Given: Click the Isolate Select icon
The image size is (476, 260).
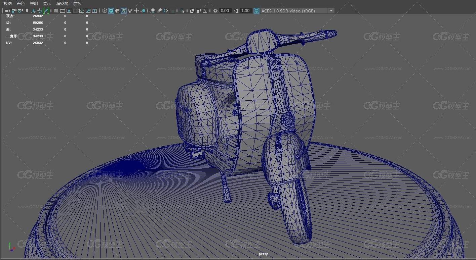Looking at the screenshot, I should point(182,11).
